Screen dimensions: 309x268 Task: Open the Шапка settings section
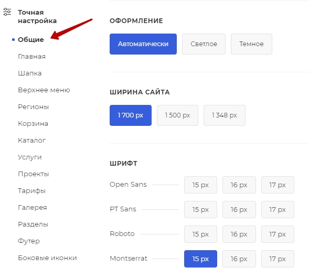pos(30,73)
